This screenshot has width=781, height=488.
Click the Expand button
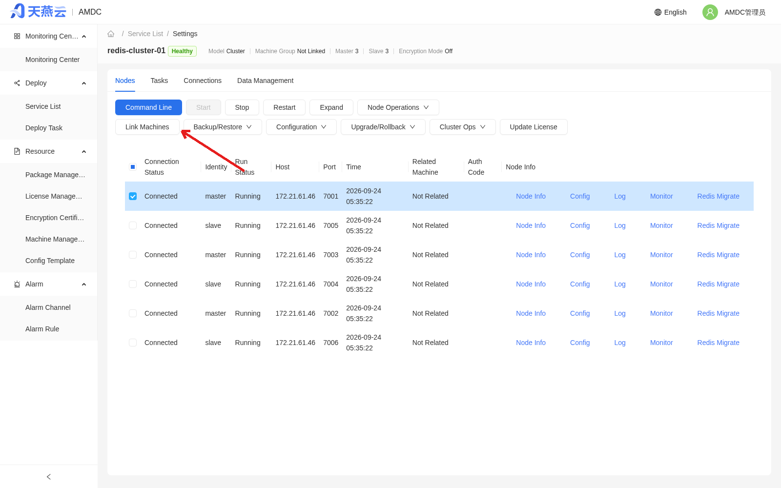tap(331, 107)
